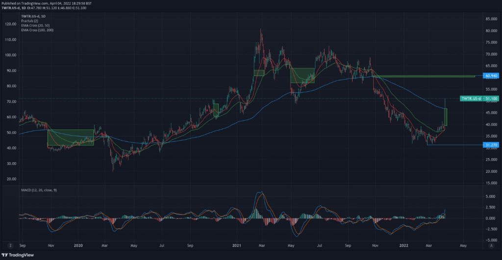Click the O:47.780 open value in header

34,8
